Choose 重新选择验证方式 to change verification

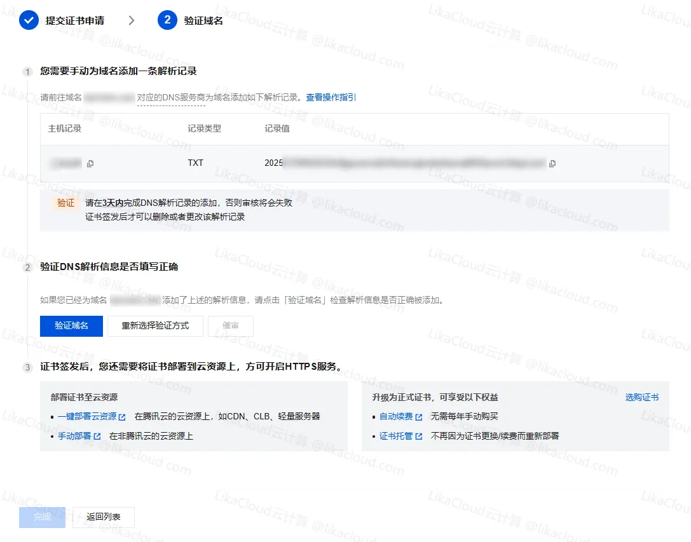tap(155, 326)
